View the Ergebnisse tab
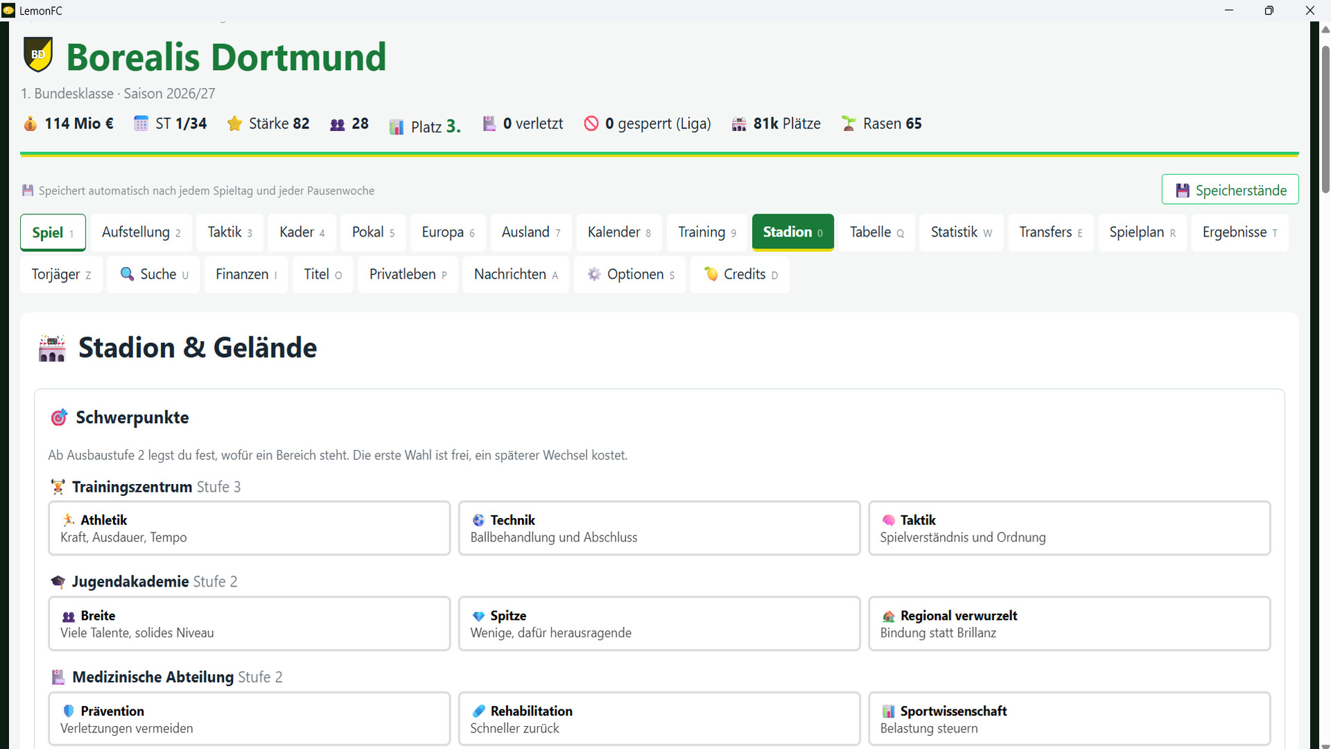The height and width of the screenshot is (749, 1331). coord(1240,232)
